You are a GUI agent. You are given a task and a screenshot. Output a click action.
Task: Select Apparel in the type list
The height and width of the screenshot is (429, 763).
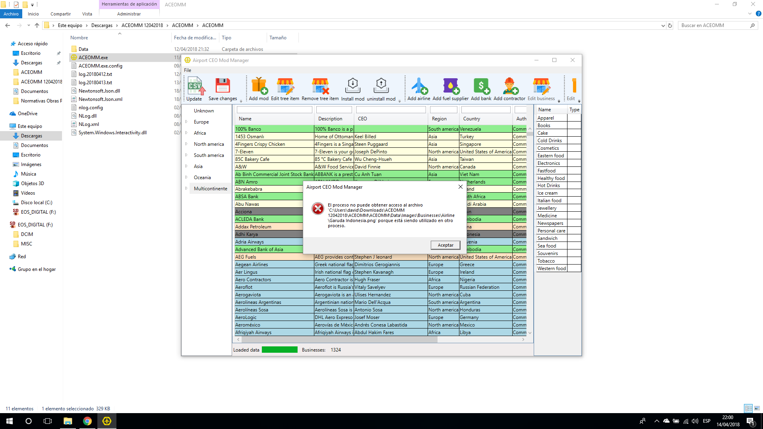coord(552,118)
